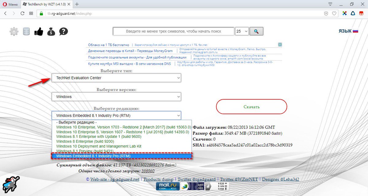Viewport: 368px width, 196px height.
Task: Open the type dropdown showing TechNet Evaluation Center
Action: tap(116, 78)
